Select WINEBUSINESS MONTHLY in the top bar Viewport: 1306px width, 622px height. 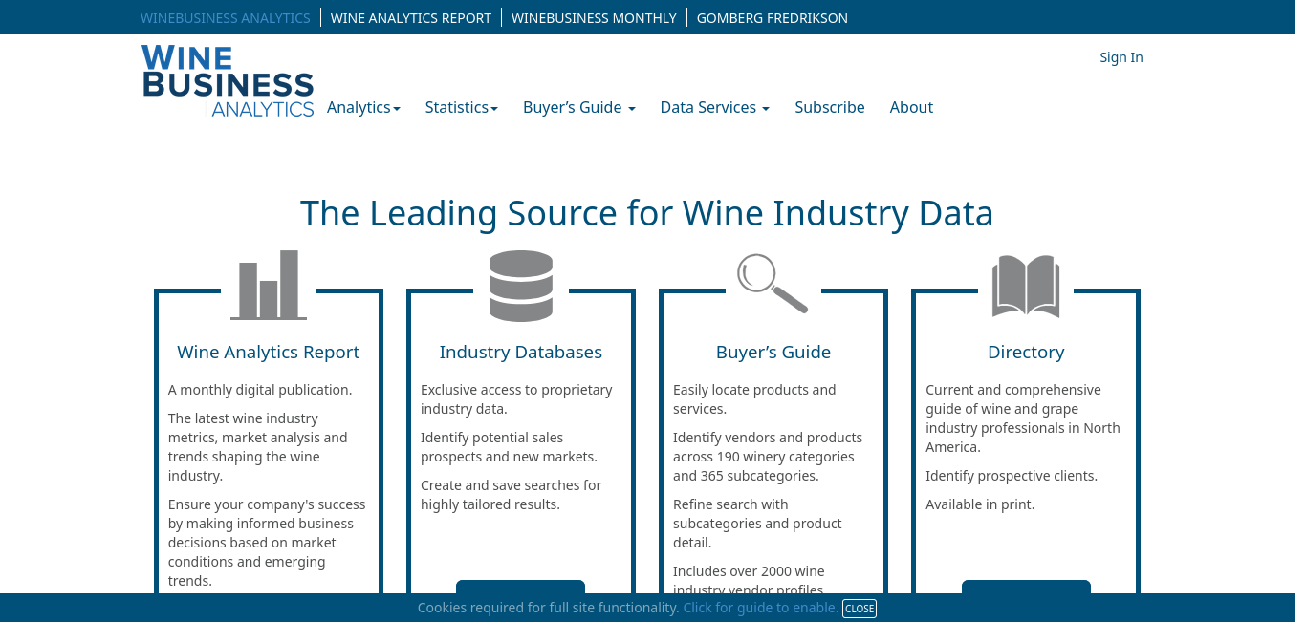(594, 17)
